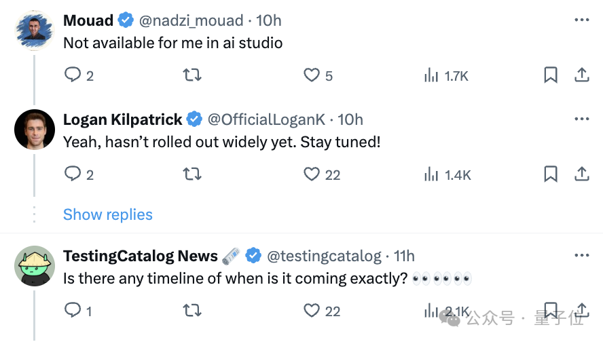This screenshot has width=603, height=342.
Task: View analytics of Logan's 1.4K views tweet
Action: pos(447,175)
